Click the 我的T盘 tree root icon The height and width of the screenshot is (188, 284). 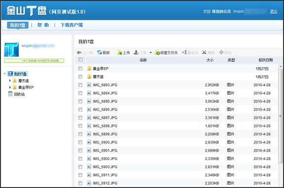pos(10,74)
